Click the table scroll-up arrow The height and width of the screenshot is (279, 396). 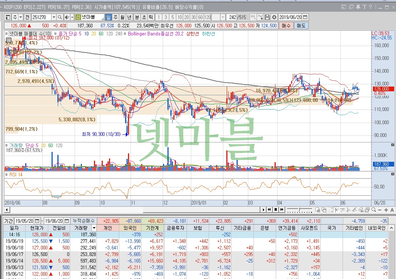pyautogui.click(x=392, y=228)
